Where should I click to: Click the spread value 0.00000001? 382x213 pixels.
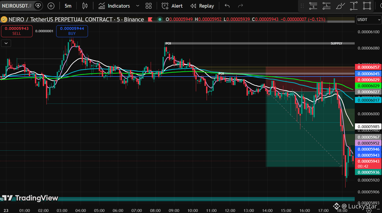click(x=44, y=31)
